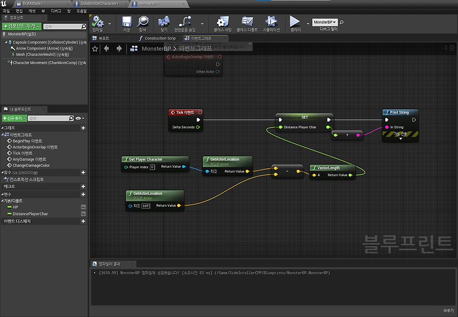Click the favorite star icon in graph header
Screen dimensions: 458x317
click(95, 49)
